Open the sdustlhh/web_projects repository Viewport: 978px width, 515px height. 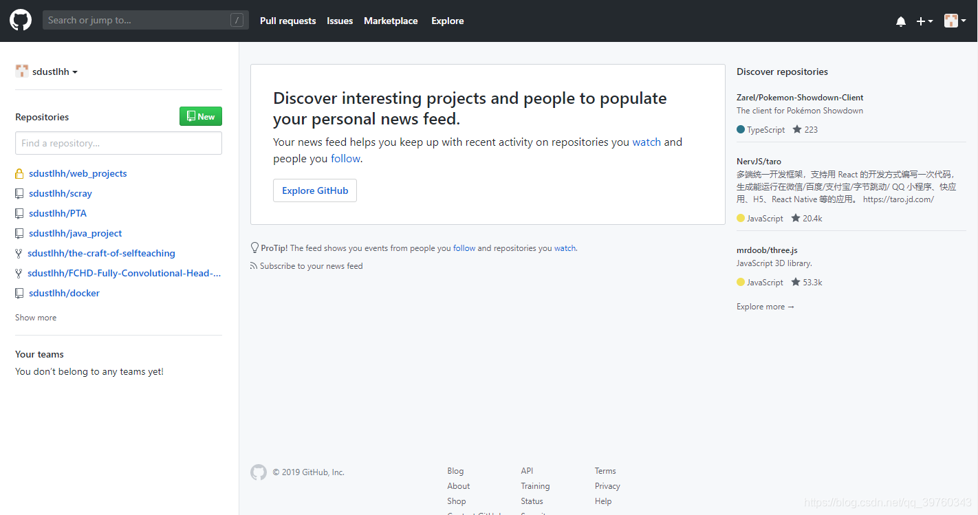pyautogui.click(x=78, y=174)
